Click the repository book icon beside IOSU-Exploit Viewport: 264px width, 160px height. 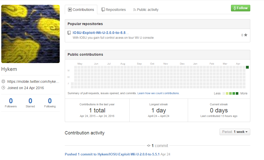click(69, 33)
